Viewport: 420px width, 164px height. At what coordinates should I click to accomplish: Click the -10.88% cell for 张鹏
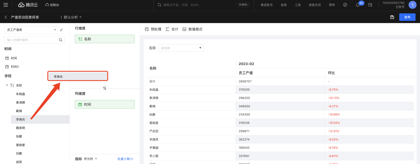[x=334, y=114]
